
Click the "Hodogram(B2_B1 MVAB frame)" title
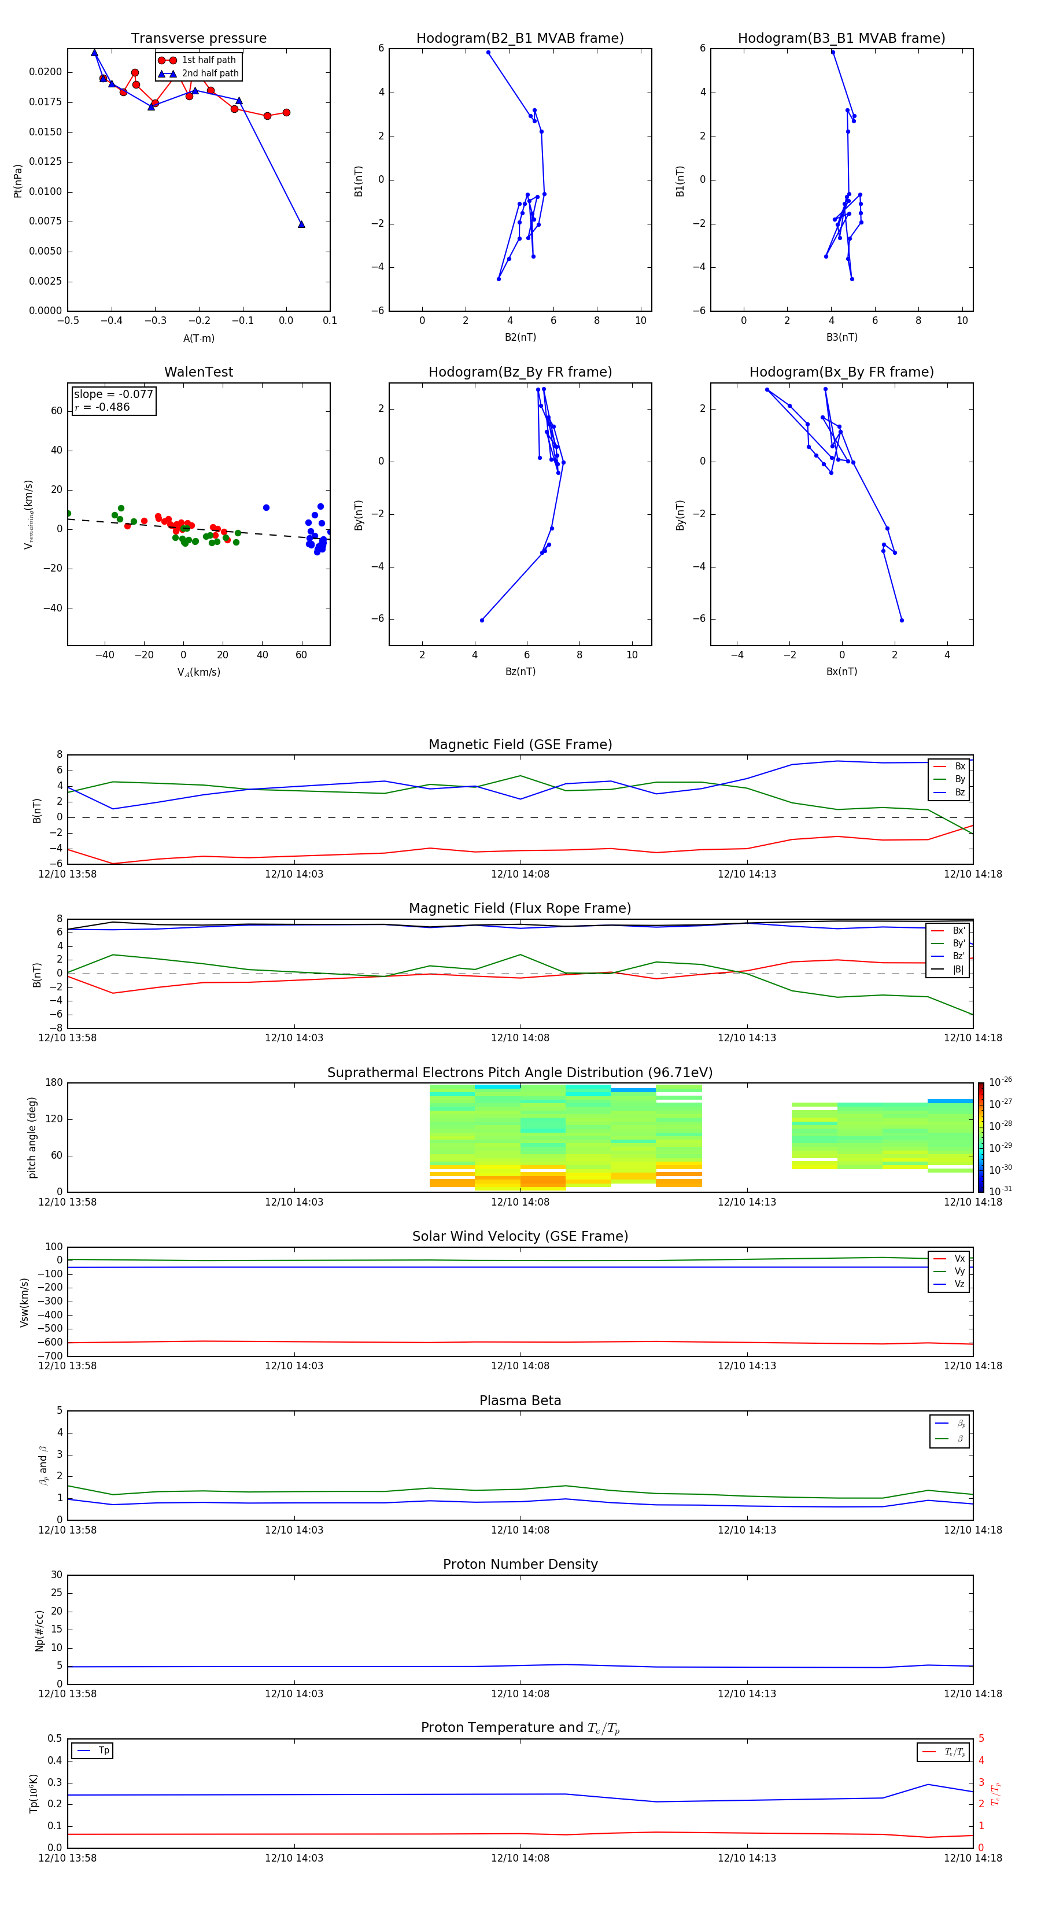[520, 39]
